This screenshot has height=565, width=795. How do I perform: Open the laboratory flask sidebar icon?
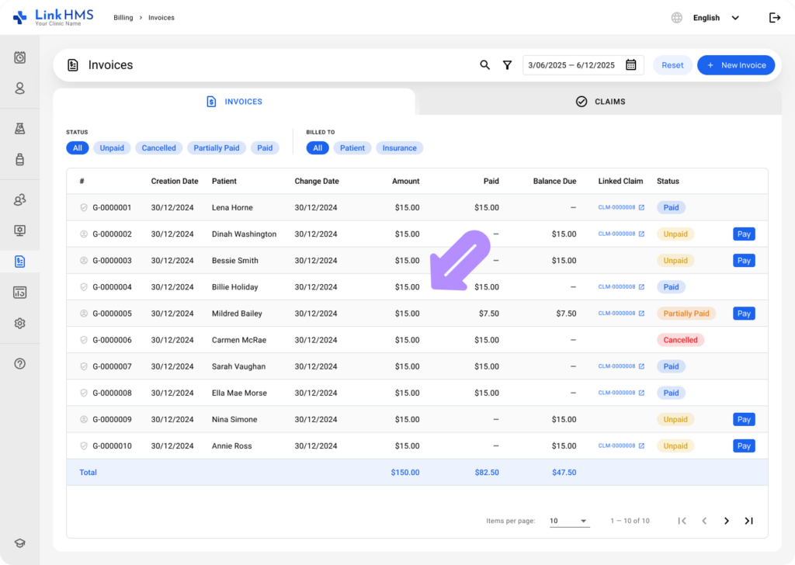pos(19,128)
